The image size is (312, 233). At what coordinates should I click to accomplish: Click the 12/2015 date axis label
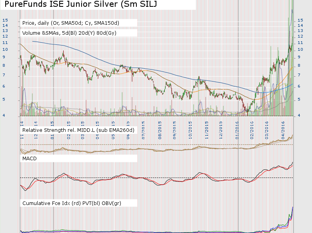(x=221, y=130)
